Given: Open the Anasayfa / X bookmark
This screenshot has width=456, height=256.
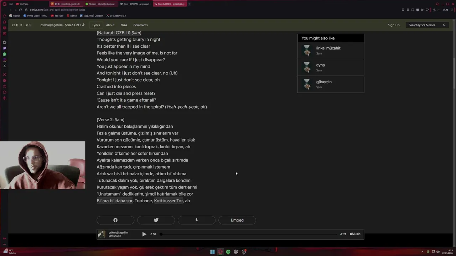Looking at the screenshot, I should pyautogui.click(x=116, y=16).
